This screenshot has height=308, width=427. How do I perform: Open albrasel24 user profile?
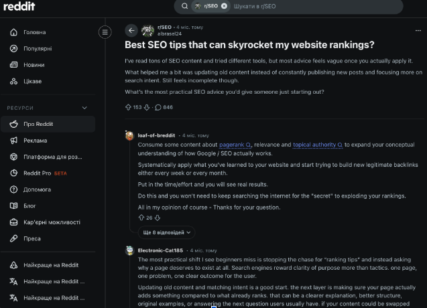(170, 33)
